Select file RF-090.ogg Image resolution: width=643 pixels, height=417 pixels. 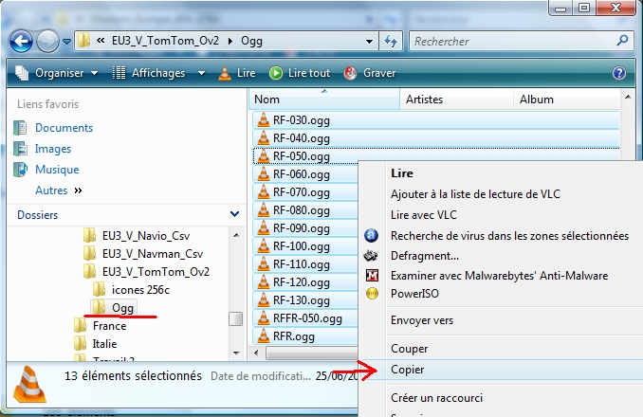pos(301,228)
